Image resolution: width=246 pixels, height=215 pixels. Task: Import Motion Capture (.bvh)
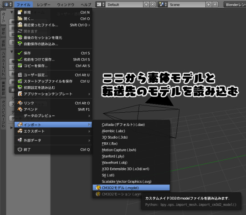131,150
